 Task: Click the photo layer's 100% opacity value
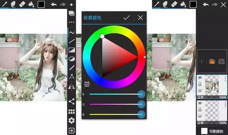coord(223,97)
